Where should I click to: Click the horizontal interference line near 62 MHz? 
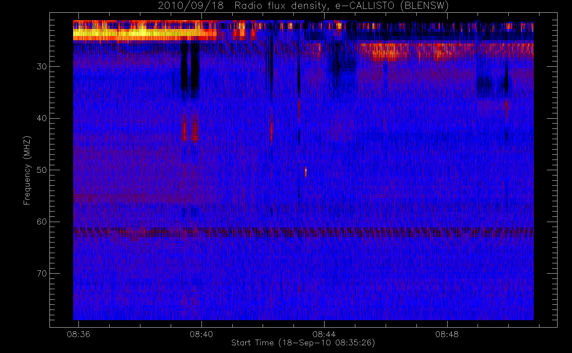[303, 232]
